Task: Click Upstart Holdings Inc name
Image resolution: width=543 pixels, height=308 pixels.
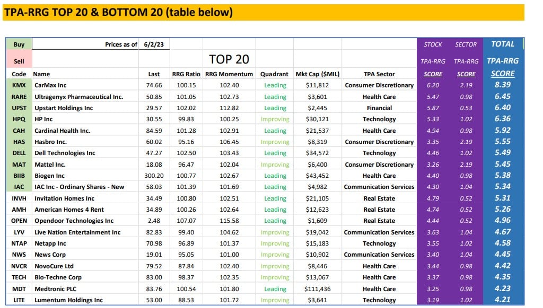Action: (64, 108)
